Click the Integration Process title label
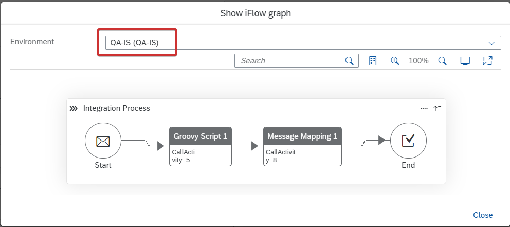510x227 pixels. (116, 108)
